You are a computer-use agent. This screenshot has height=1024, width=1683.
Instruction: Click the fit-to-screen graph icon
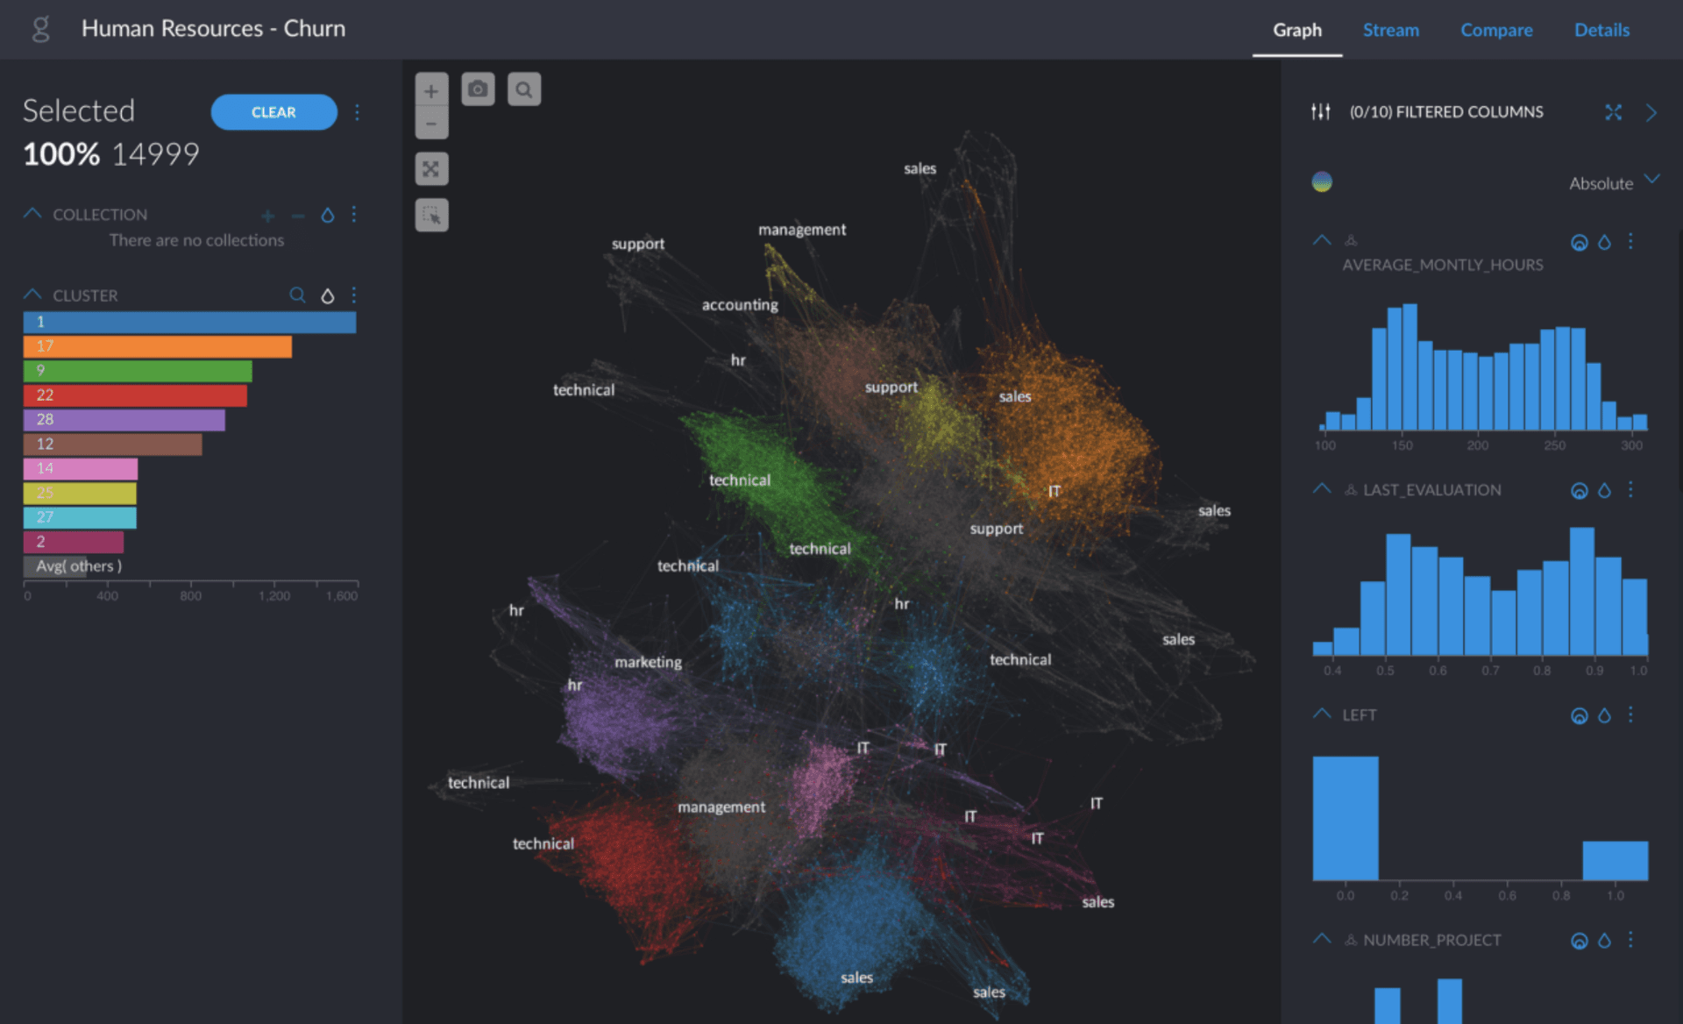pyautogui.click(x=430, y=168)
